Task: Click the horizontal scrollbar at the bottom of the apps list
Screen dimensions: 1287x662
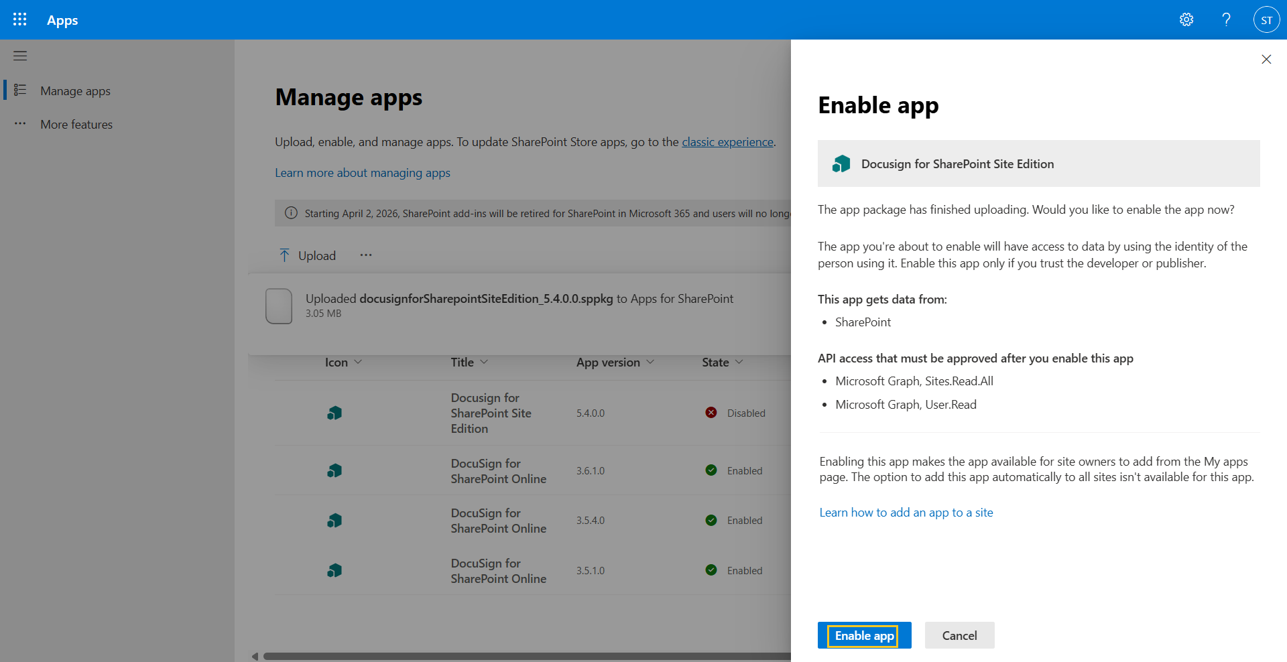Action: pos(527,656)
